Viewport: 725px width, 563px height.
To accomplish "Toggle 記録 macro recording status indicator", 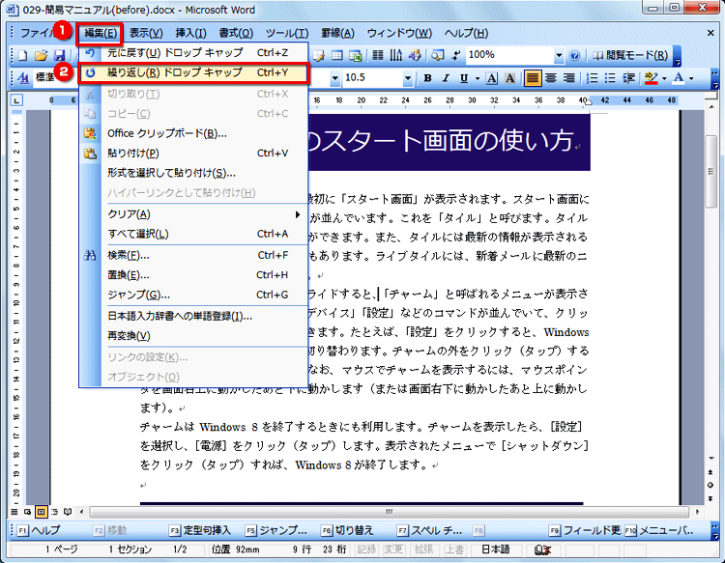I will tap(366, 549).
